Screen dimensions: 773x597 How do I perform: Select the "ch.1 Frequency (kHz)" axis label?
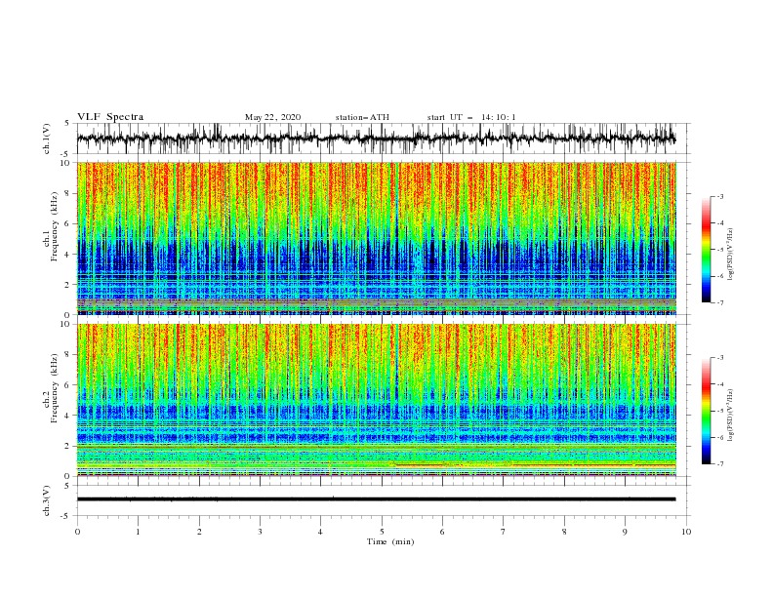(x=52, y=227)
